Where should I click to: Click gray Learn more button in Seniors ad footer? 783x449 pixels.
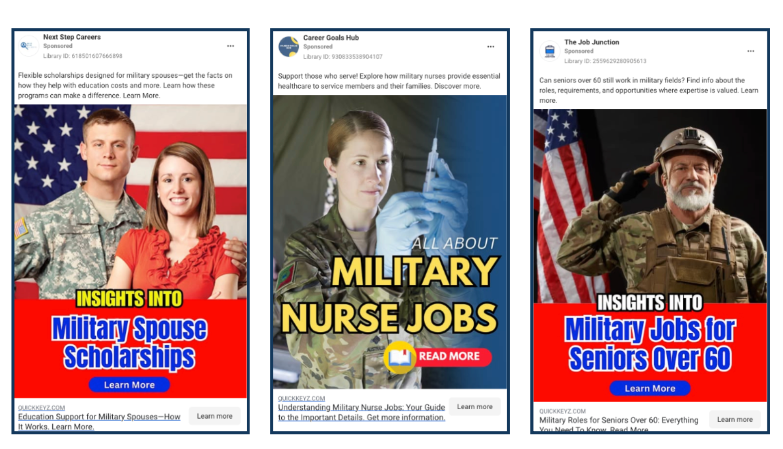coord(735,420)
